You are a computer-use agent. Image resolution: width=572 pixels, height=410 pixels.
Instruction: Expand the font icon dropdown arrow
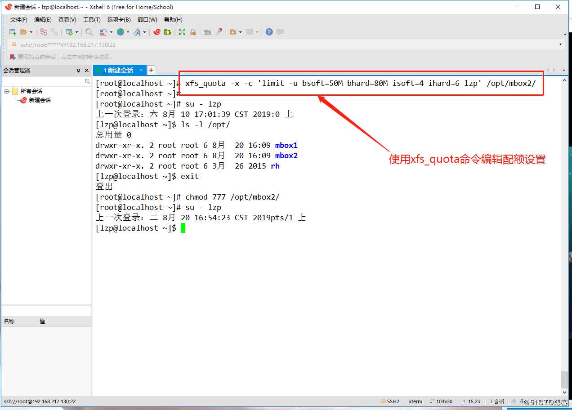(145, 32)
